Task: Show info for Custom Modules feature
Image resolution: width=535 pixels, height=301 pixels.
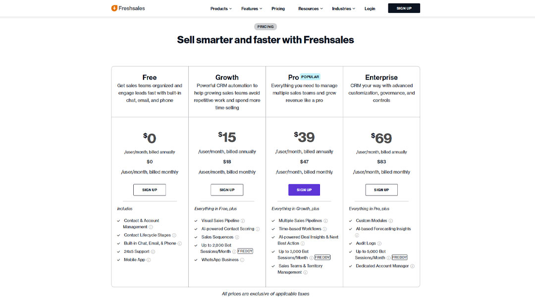Action: pyautogui.click(x=391, y=221)
